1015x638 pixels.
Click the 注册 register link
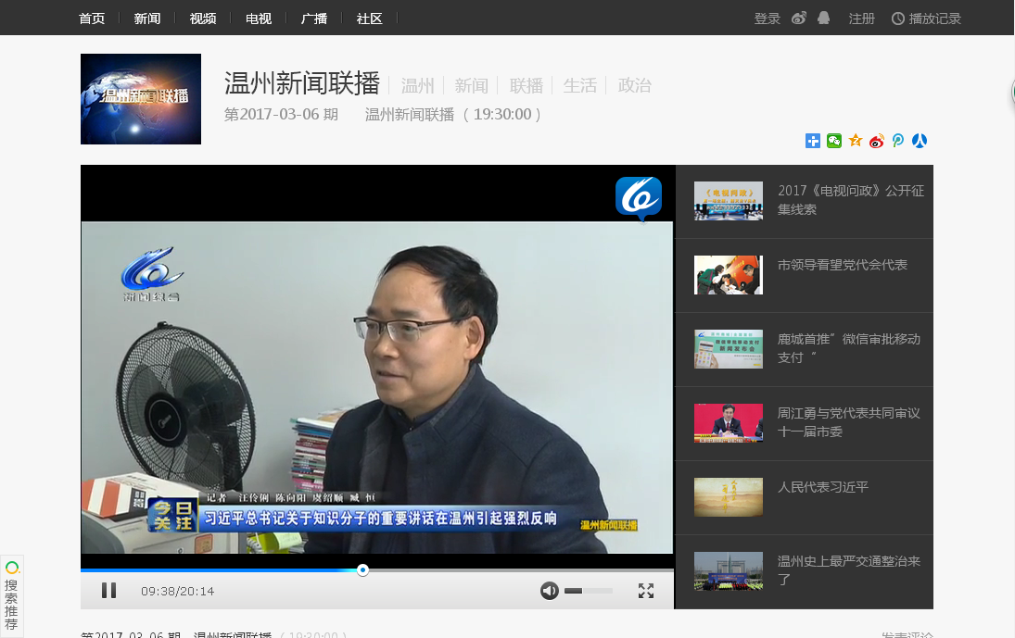pos(861,19)
